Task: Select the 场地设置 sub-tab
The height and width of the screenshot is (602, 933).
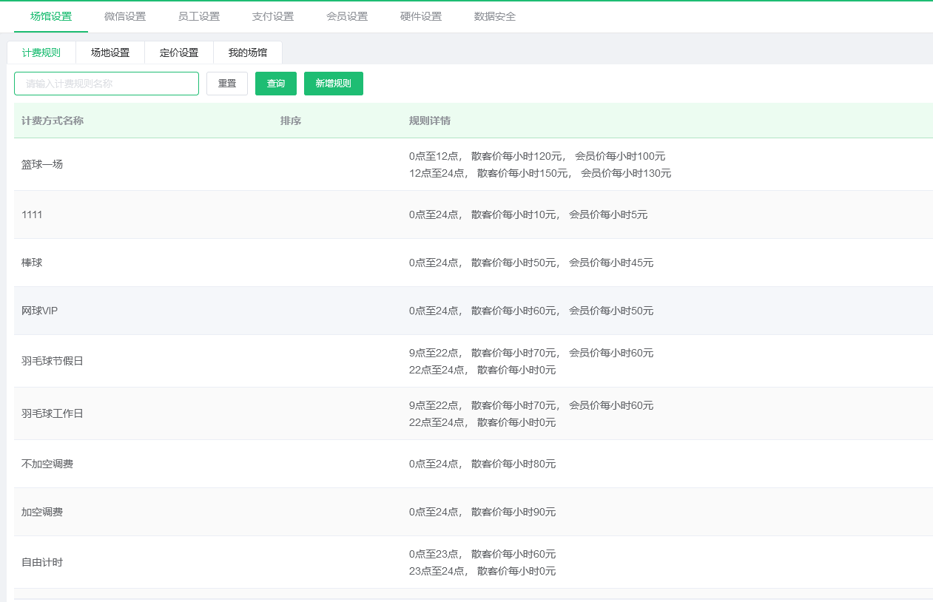Action: click(x=110, y=53)
